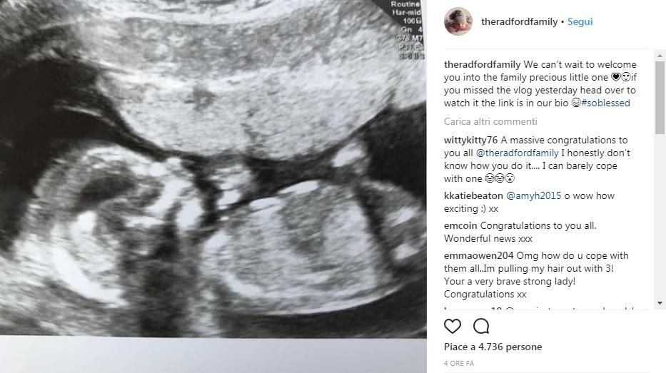
Task: Open the #soblessed hashtag
Action: pyautogui.click(x=605, y=103)
